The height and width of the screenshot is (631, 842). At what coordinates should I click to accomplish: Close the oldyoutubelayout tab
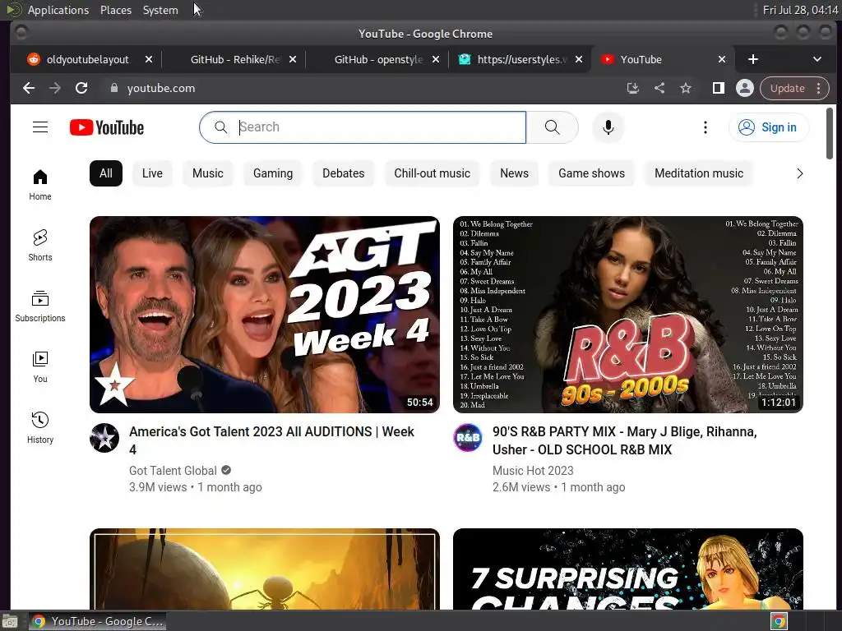pyautogui.click(x=149, y=59)
